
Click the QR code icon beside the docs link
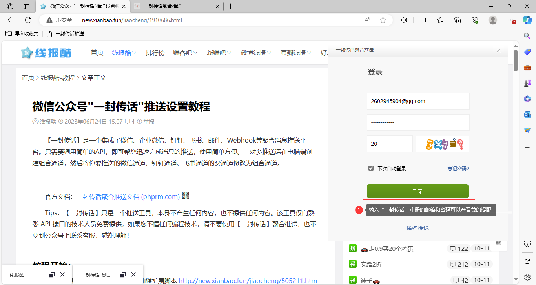pos(186,195)
